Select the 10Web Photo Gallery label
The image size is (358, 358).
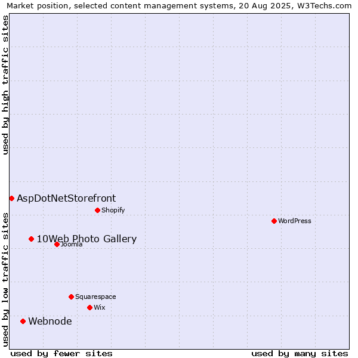pyautogui.click(x=87, y=239)
